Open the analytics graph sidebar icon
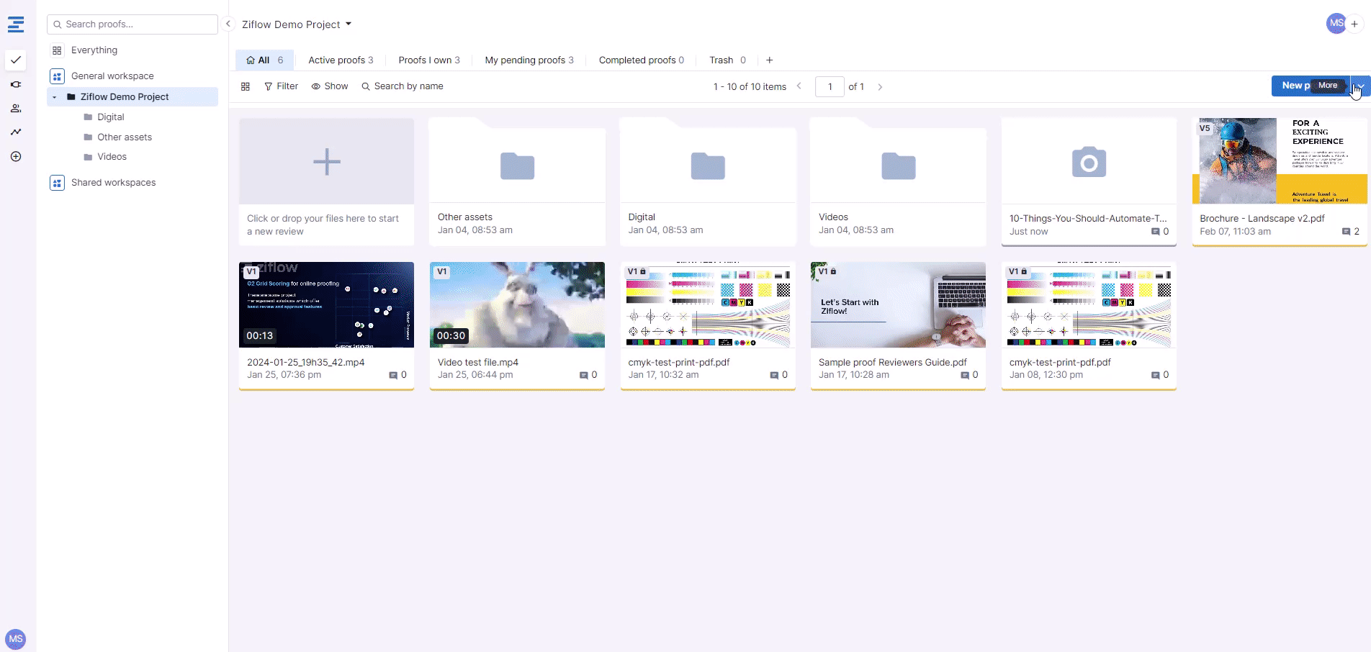Screen dimensions: 1371x652 [x=16, y=132]
